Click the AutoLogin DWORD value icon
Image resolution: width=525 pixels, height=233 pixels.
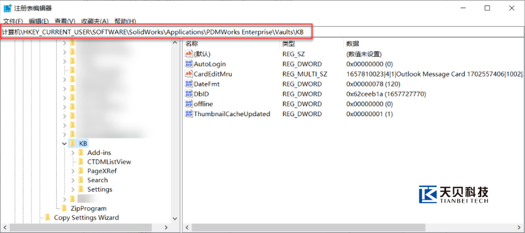(189, 64)
